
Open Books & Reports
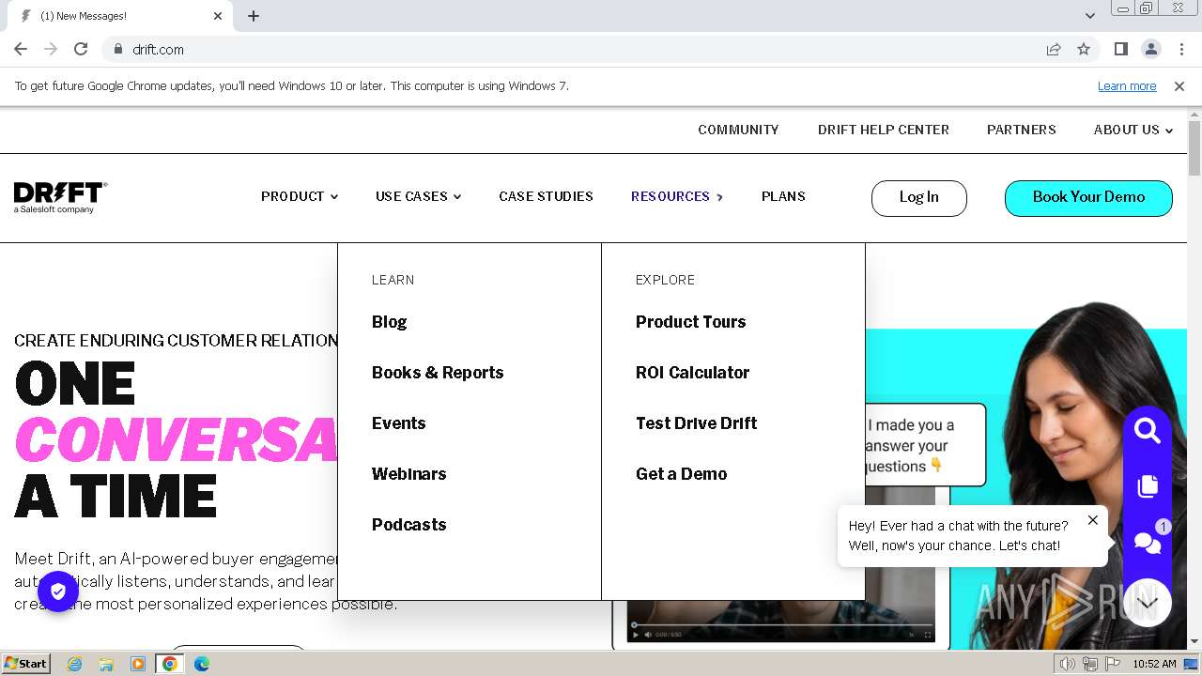pyautogui.click(x=438, y=373)
